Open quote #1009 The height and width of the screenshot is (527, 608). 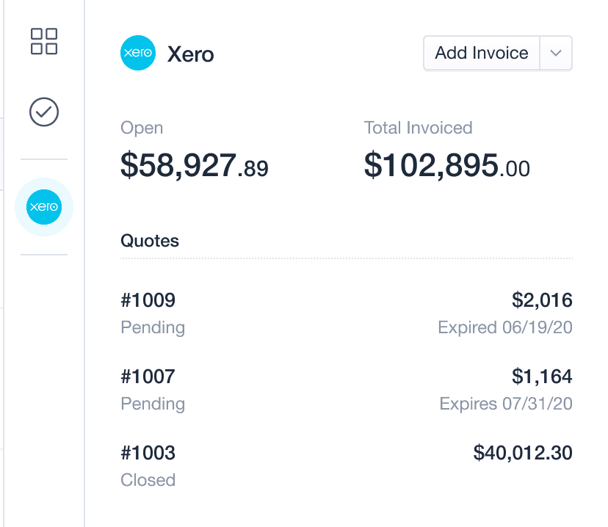click(148, 300)
